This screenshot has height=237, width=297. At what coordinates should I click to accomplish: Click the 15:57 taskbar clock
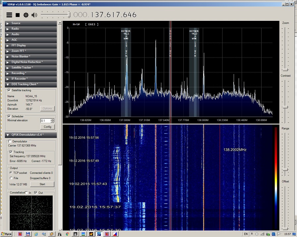[287, 234]
